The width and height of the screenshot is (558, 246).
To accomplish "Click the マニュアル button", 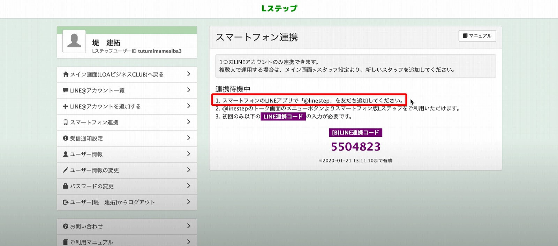I will point(477,36).
